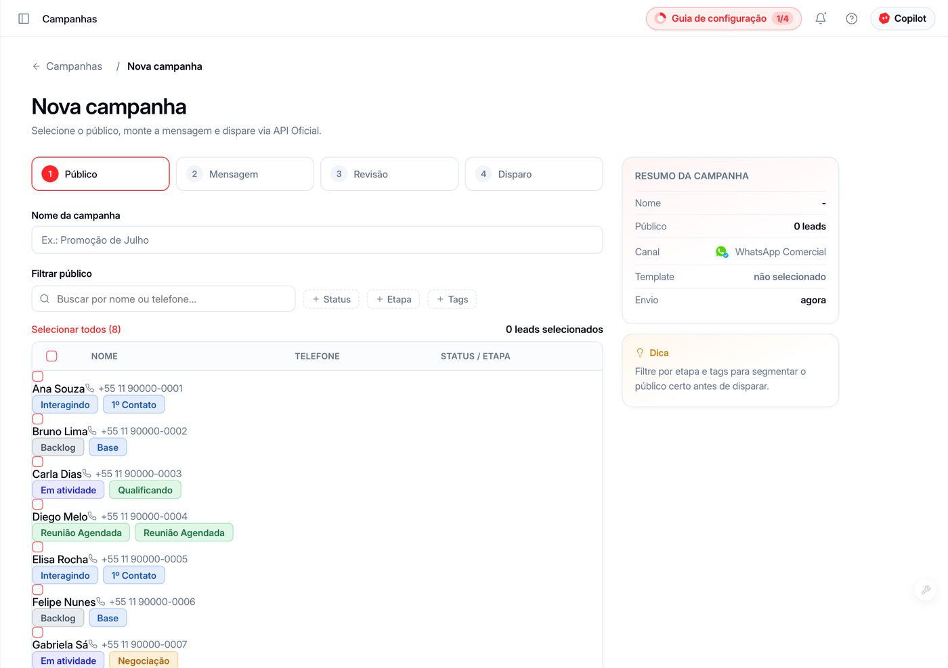948x668 pixels.
Task: Click Selecionar todos (8) link
Action: click(76, 330)
